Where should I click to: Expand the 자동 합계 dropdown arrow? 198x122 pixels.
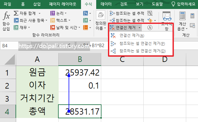(39, 13)
